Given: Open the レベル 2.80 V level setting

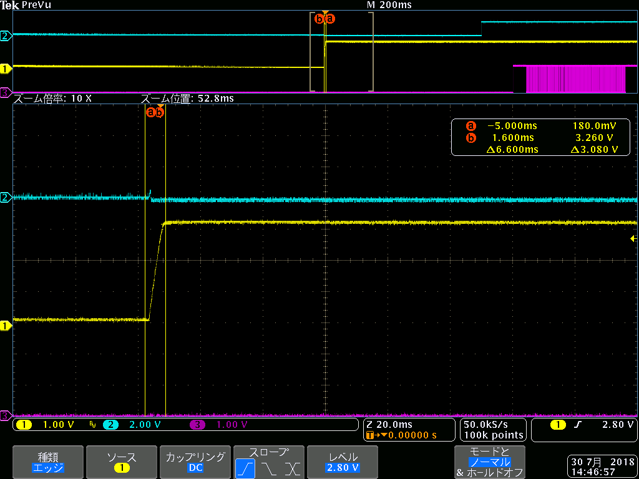Looking at the screenshot, I should [x=343, y=462].
